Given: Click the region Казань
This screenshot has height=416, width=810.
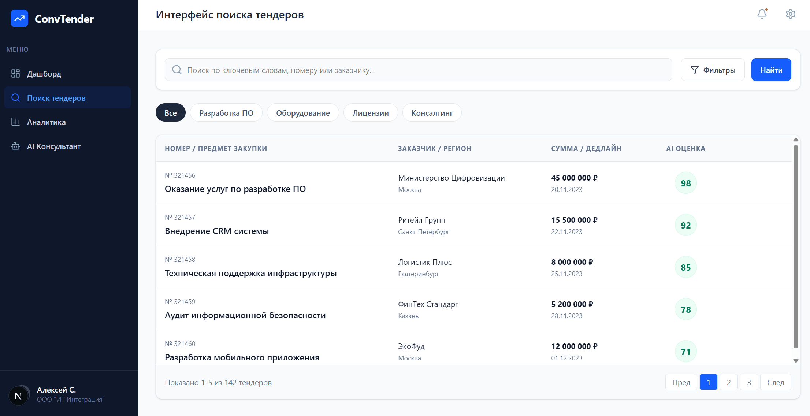Looking at the screenshot, I should (408, 316).
